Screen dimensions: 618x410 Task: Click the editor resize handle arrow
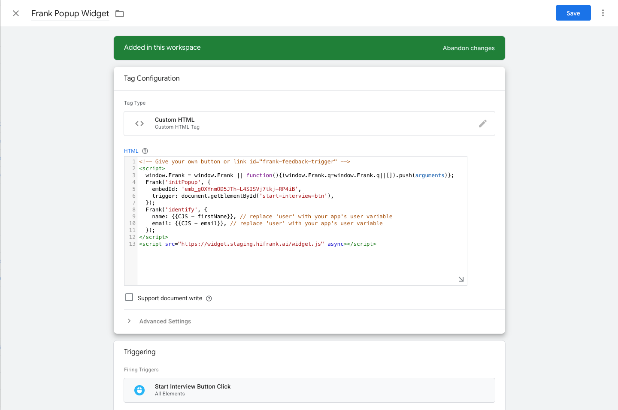(461, 279)
